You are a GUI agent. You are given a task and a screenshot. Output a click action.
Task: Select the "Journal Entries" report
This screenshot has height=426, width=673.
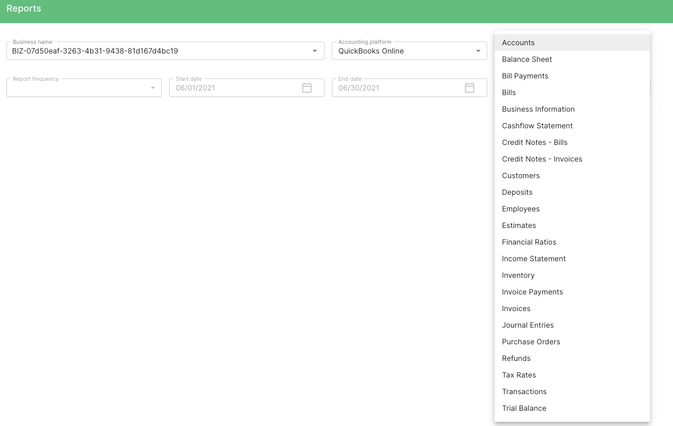pyautogui.click(x=528, y=325)
